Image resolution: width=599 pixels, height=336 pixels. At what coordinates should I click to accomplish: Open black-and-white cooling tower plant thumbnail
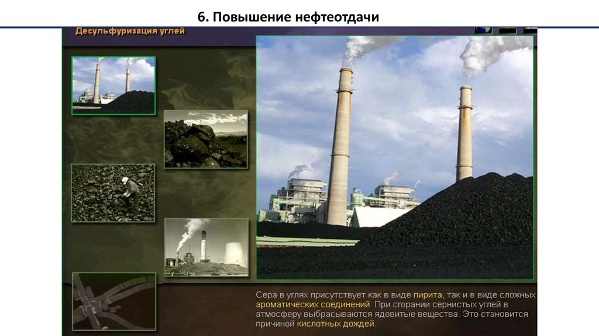coord(206,248)
